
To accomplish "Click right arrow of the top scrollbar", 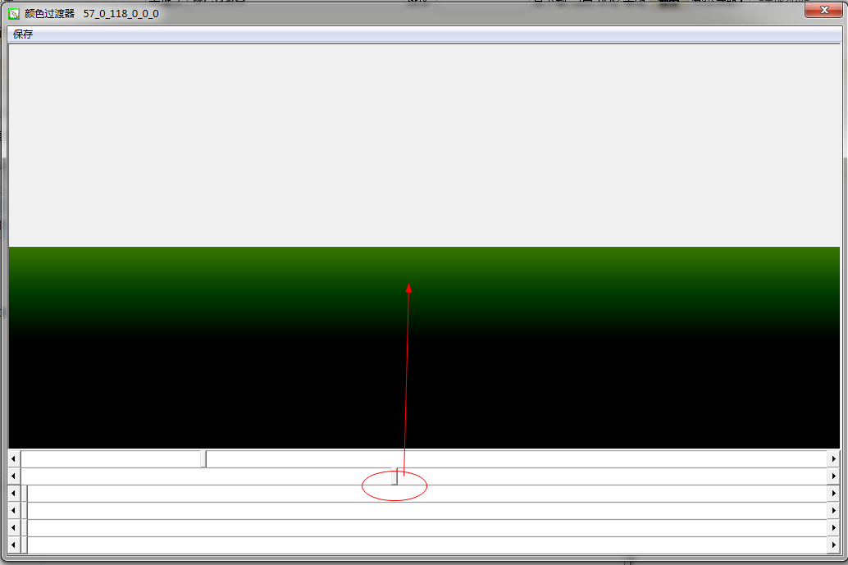I will coord(833,458).
